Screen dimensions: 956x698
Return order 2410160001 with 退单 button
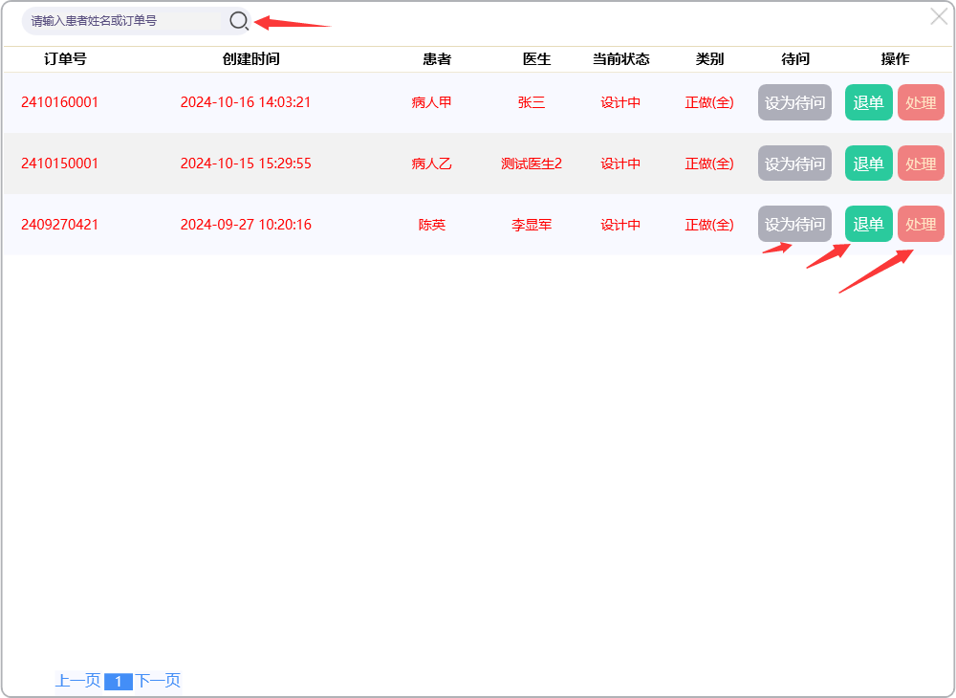(x=868, y=102)
